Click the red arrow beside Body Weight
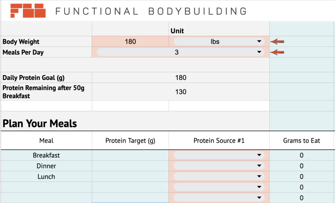The height and width of the screenshot is (203, 335). pos(277,41)
